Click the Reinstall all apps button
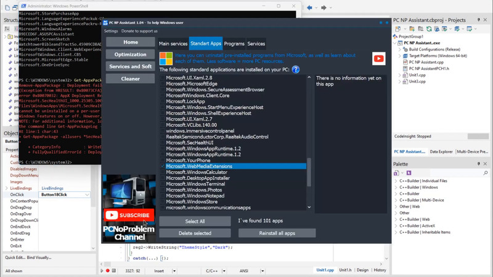Viewport: 493px width, 277px height. coord(277,233)
